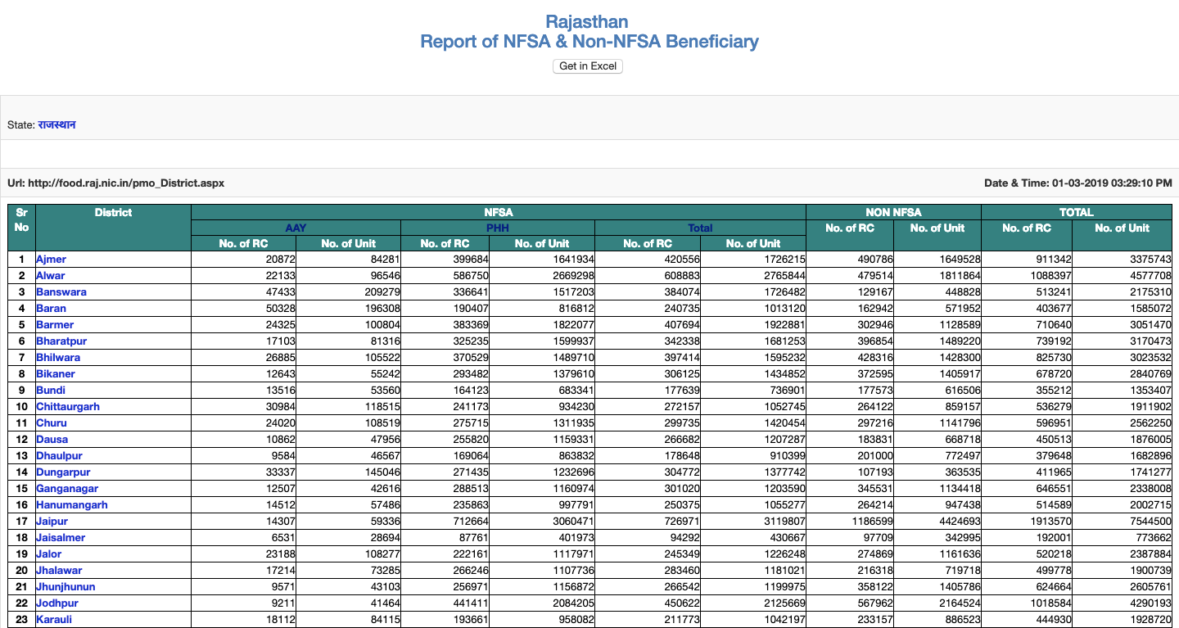Open the Jaipur district link

[x=52, y=522]
